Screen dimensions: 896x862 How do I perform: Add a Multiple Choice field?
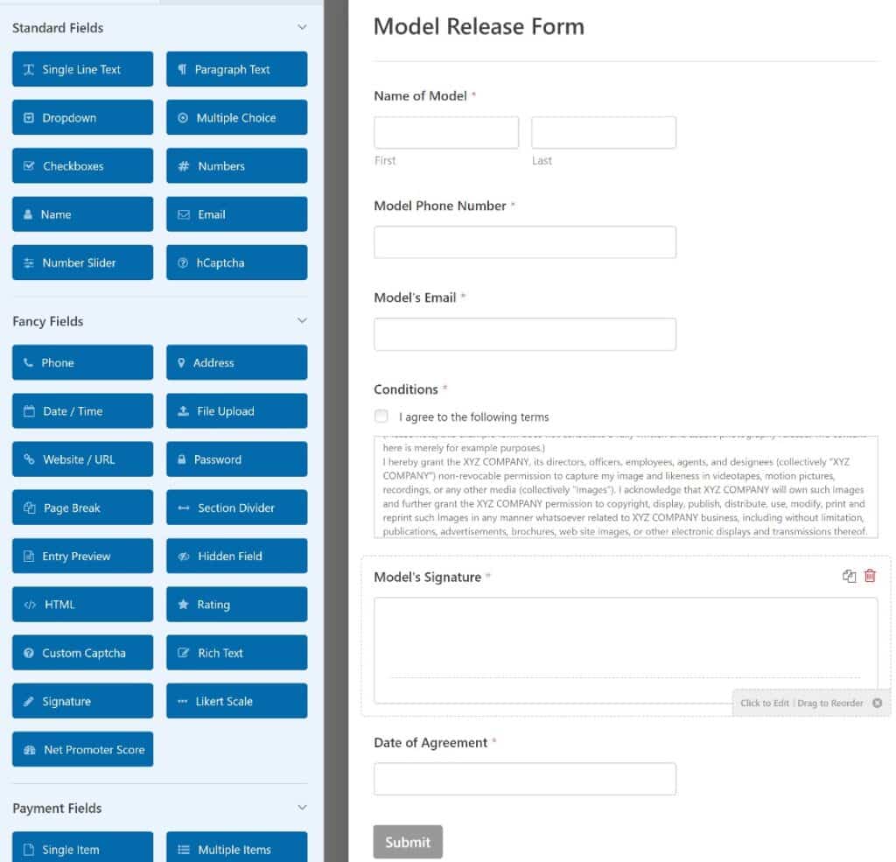pyautogui.click(x=236, y=117)
